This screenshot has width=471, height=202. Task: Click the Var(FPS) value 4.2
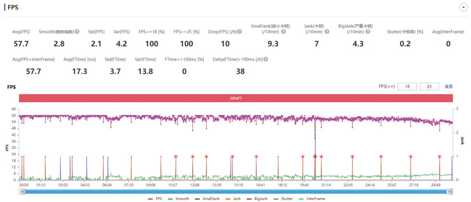[x=121, y=44]
